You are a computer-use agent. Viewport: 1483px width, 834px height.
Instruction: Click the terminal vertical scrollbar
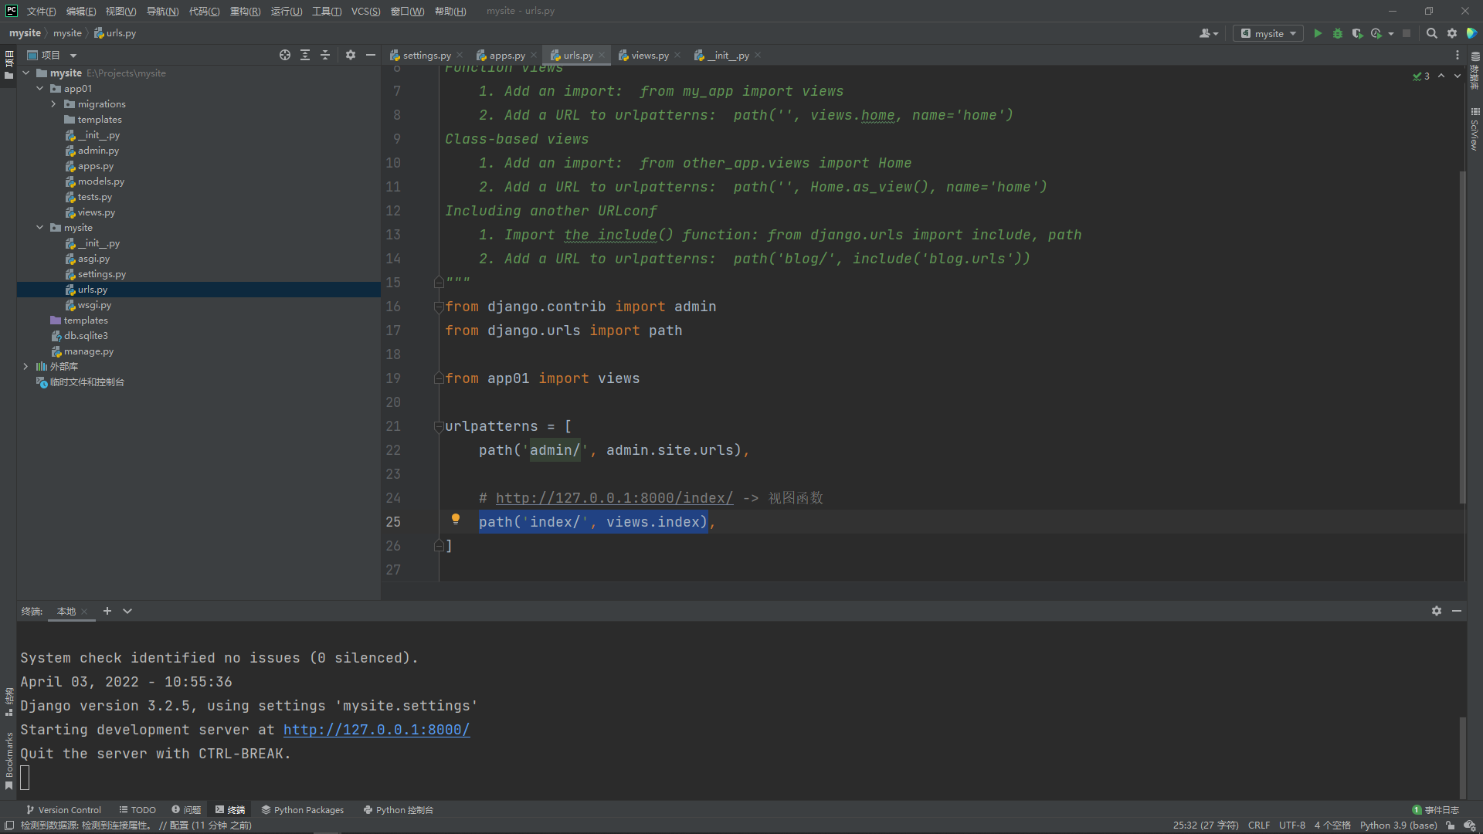click(x=1462, y=757)
